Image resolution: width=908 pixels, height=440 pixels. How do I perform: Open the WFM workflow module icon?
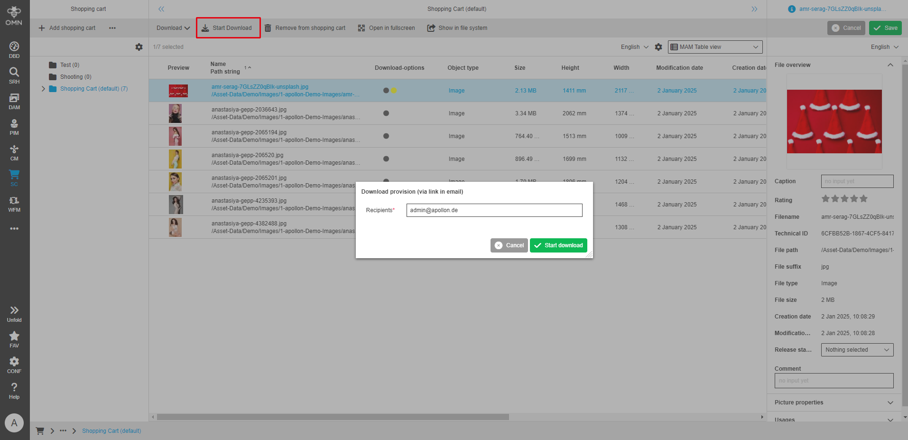[14, 204]
